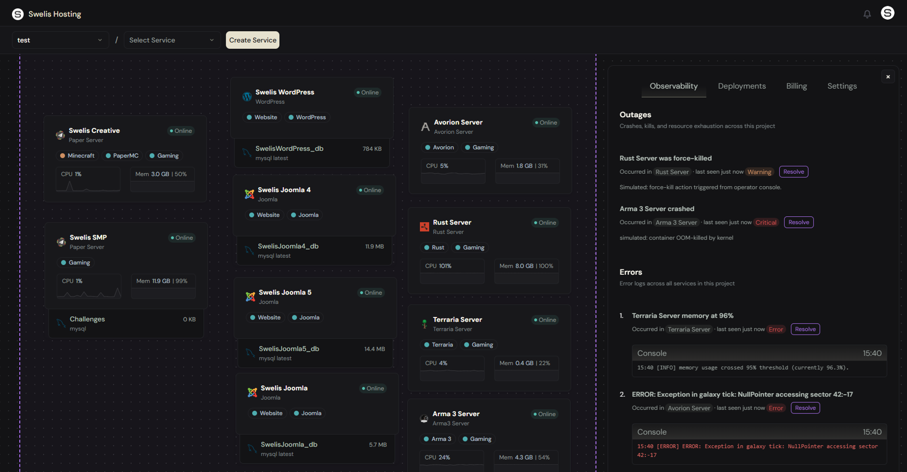
Task: Switch to the Deployments tab
Action: [x=741, y=86]
